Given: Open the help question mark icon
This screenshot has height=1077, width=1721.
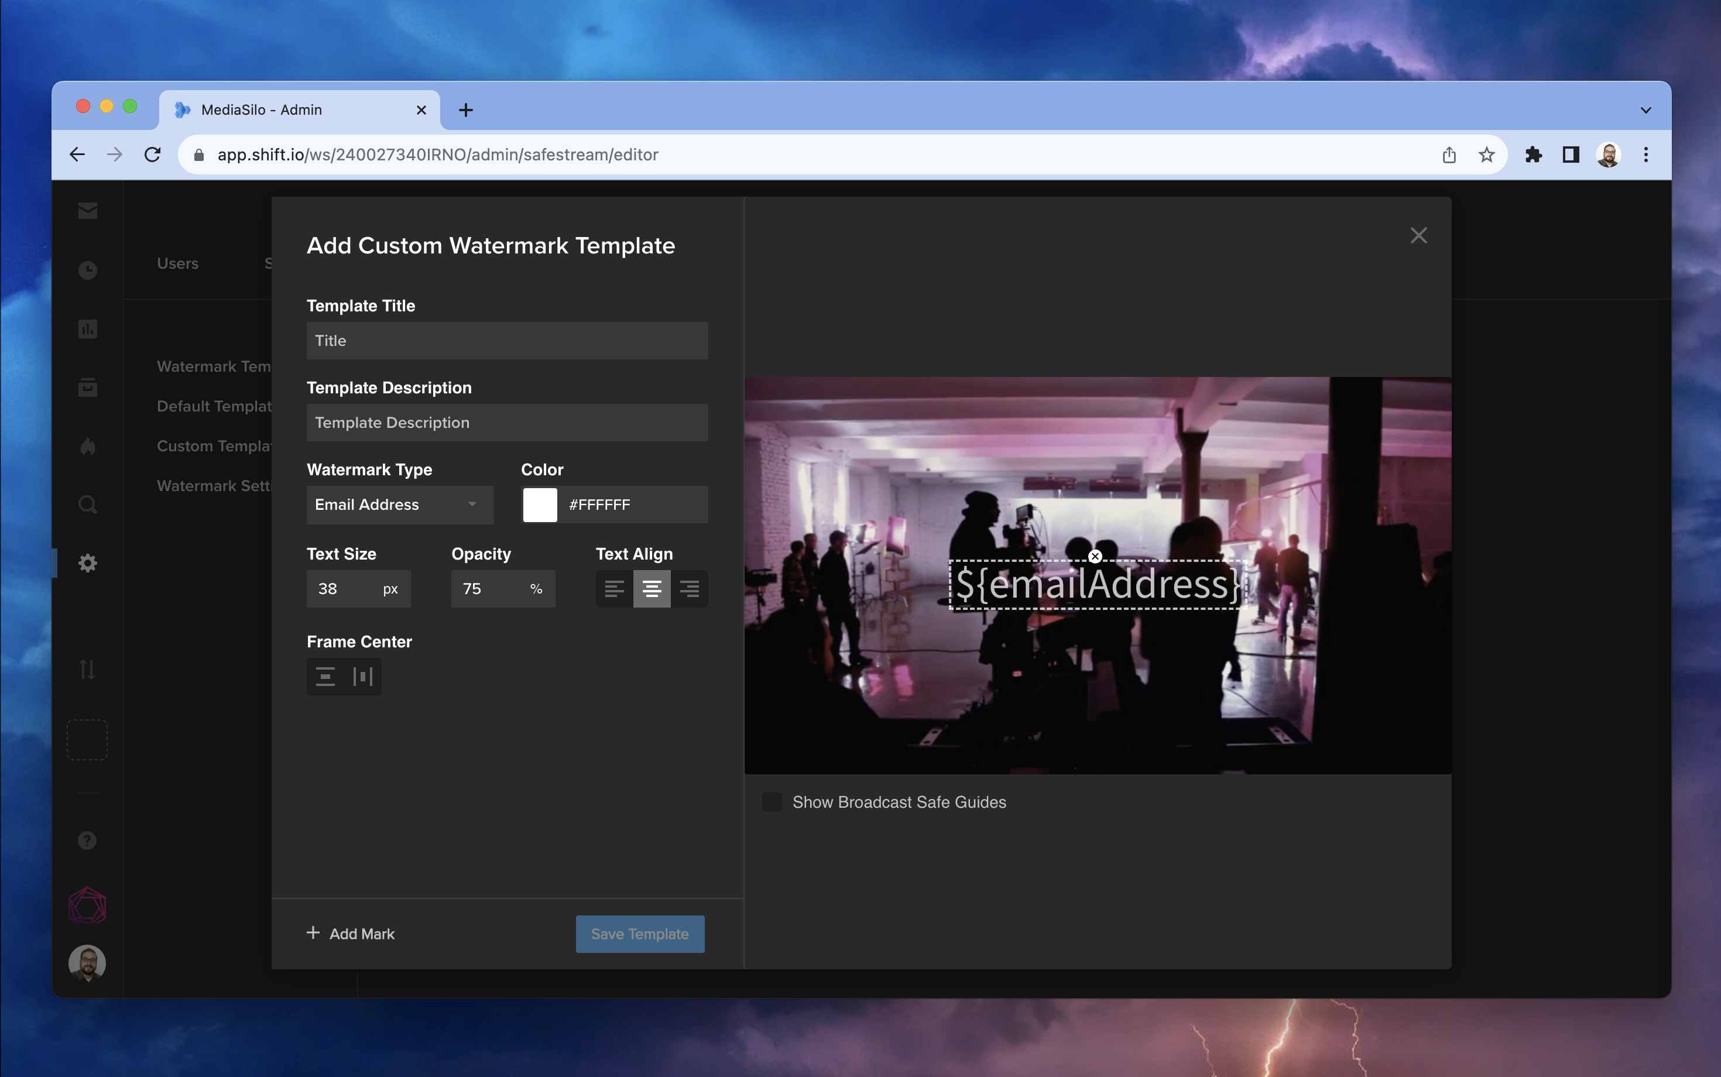Looking at the screenshot, I should point(88,841).
